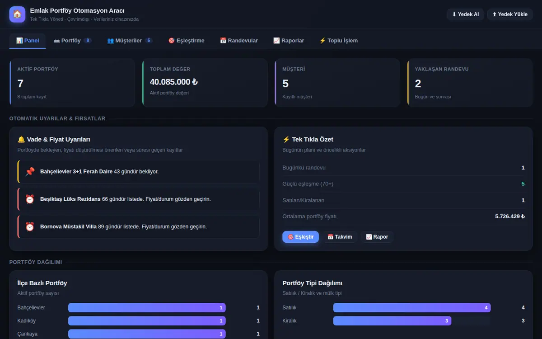Click the Portföy Tipi Dağılımı heading

pos(313,283)
